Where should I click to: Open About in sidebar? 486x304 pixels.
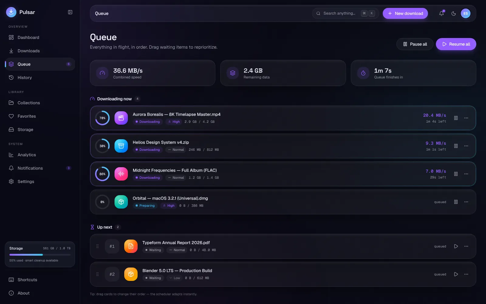[40, 293]
